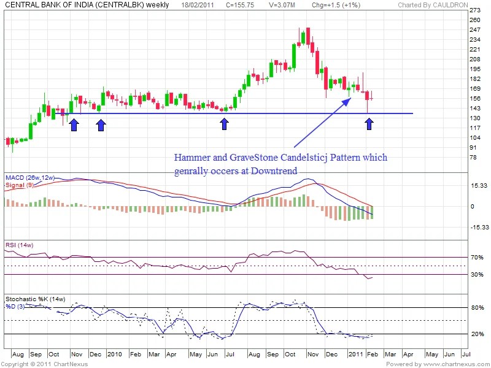The height and width of the screenshot is (368, 491).
Task: Select the change value Chg=+1.5 (+1%)
Action: 336,5
